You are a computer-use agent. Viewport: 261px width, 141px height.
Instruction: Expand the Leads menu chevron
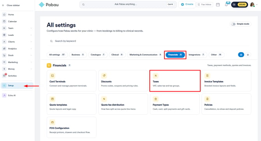pos(31,35)
